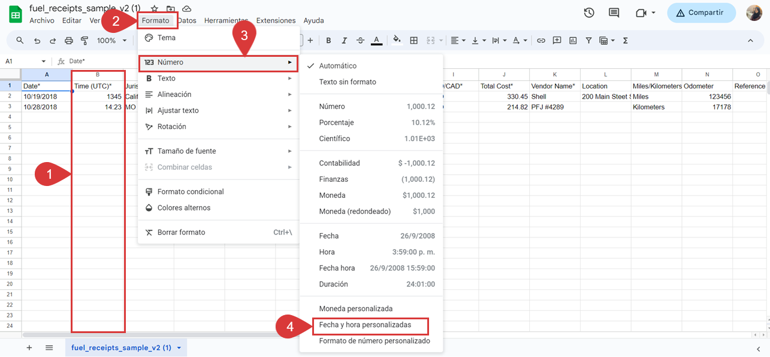Open Texto submenu in Formato menu

218,78
